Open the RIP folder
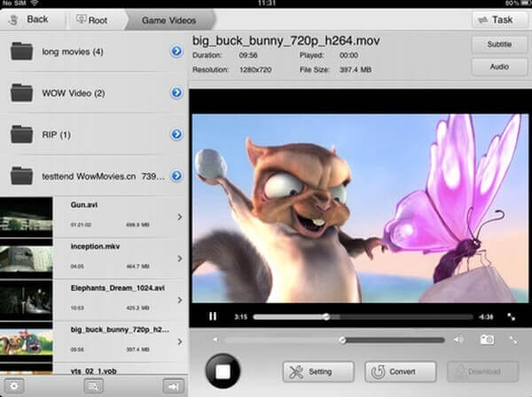Screen dimensions: 532x397 94,135
